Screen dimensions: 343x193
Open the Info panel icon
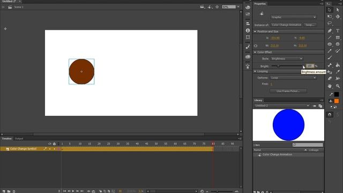[248, 31]
